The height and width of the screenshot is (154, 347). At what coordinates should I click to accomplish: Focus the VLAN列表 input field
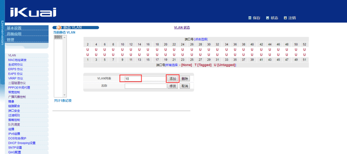146,79
